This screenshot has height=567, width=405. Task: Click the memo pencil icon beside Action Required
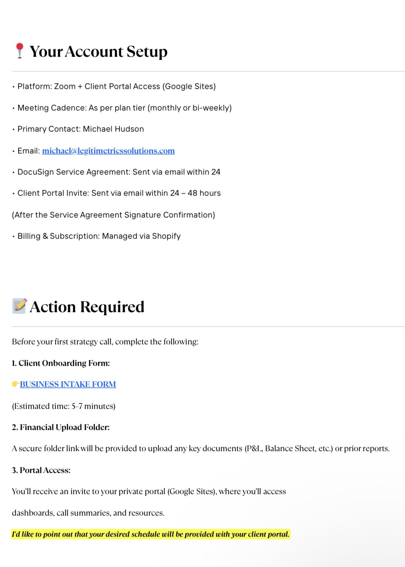pos(19,306)
